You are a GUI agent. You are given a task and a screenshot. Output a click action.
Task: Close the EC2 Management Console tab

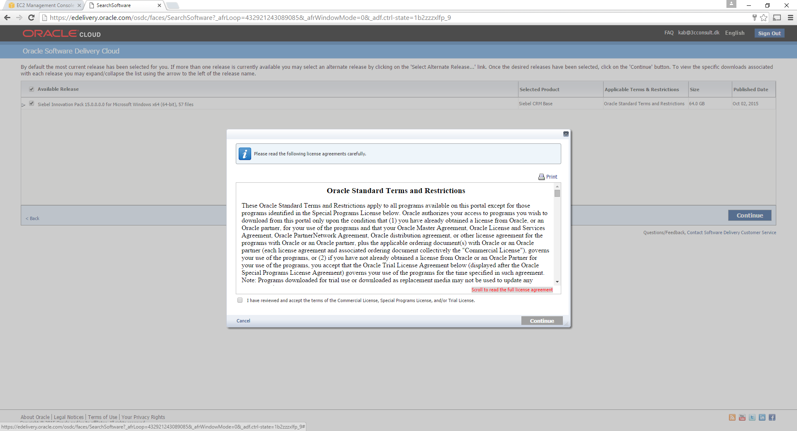(79, 5)
